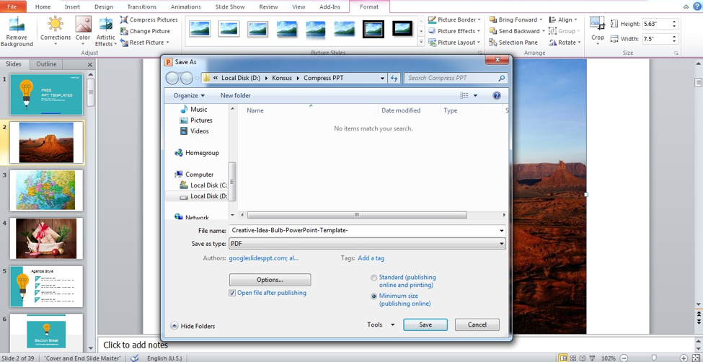703x362 pixels.
Task: Switch to Slide Sorter view in status bar
Action: (573, 358)
